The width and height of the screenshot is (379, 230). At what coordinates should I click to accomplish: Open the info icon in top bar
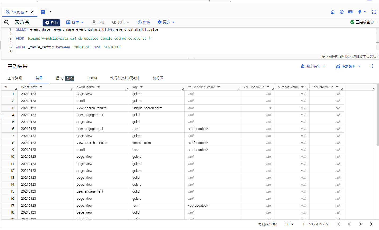click(x=342, y=12)
